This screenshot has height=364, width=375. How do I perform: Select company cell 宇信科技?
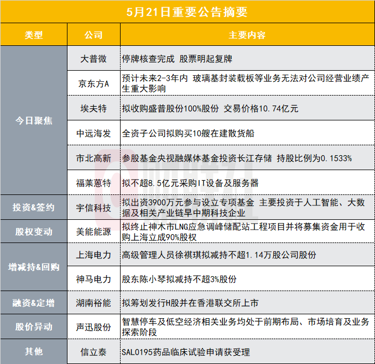(x=93, y=207)
